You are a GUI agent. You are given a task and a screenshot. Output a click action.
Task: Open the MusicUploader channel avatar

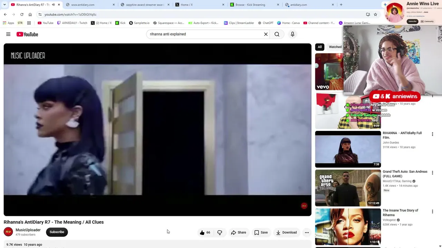[8, 232]
